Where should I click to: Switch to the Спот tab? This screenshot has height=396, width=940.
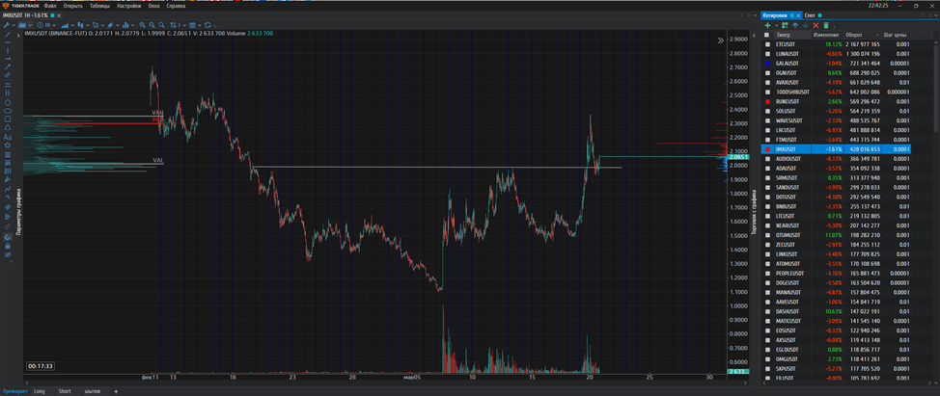pos(810,15)
